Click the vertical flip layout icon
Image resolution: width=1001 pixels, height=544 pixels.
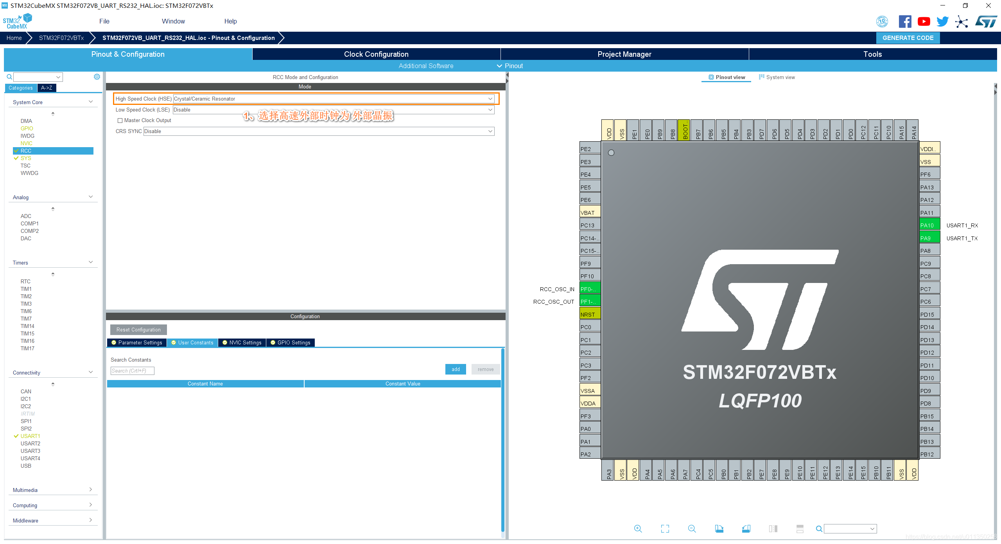[x=773, y=529]
